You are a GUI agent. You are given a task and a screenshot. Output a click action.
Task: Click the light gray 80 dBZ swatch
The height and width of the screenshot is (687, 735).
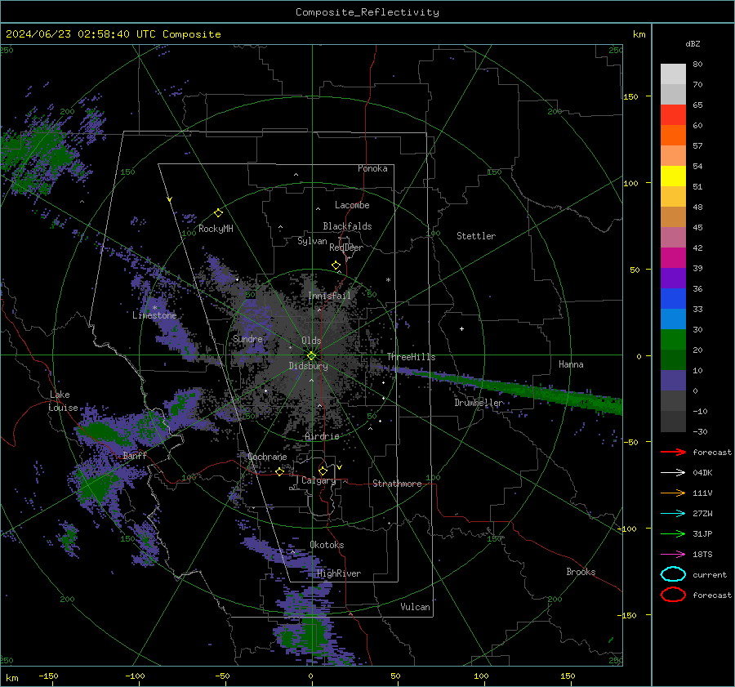tap(673, 74)
